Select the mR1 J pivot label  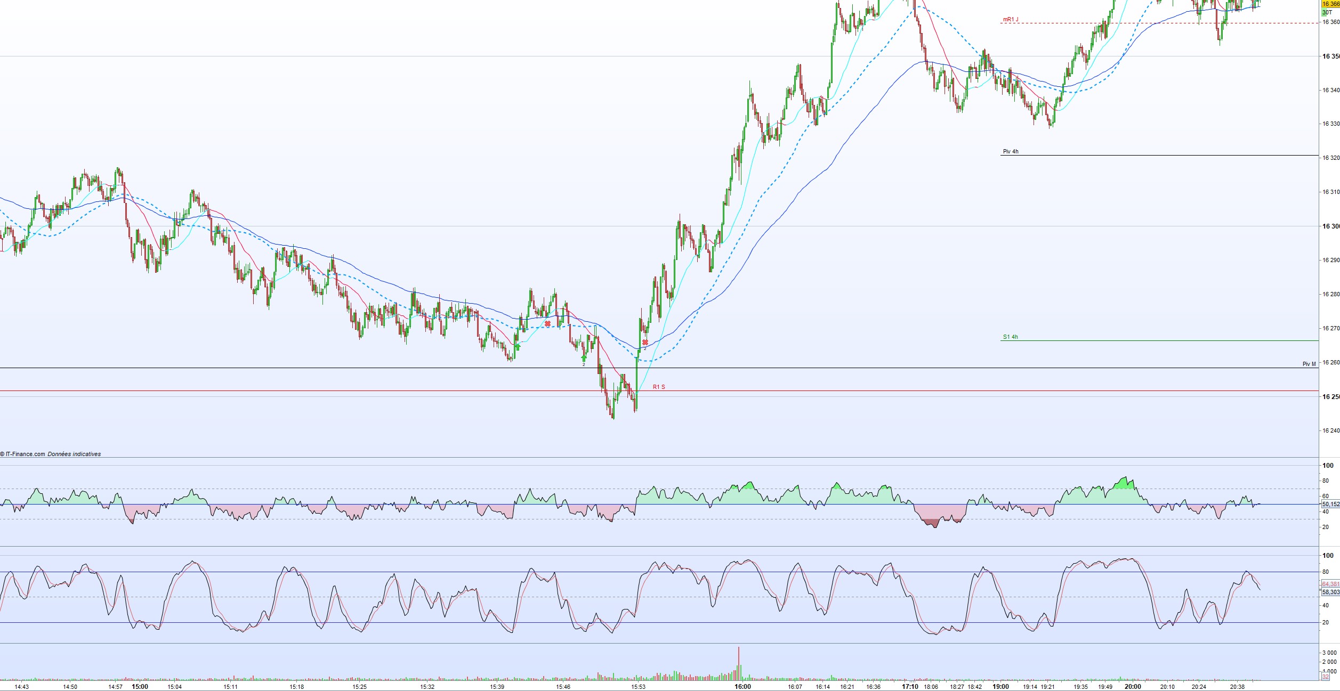(x=1010, y=20)
